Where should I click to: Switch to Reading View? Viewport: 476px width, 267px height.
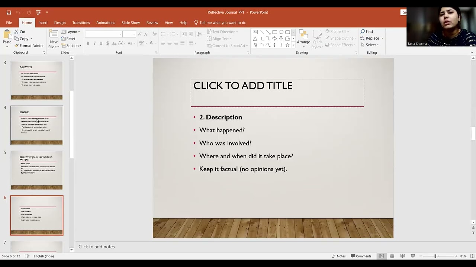tap(402, 256)
